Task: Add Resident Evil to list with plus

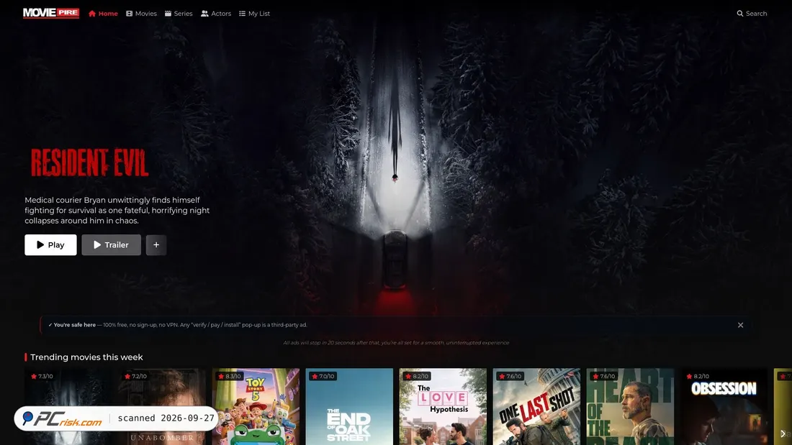Action: 156,244
